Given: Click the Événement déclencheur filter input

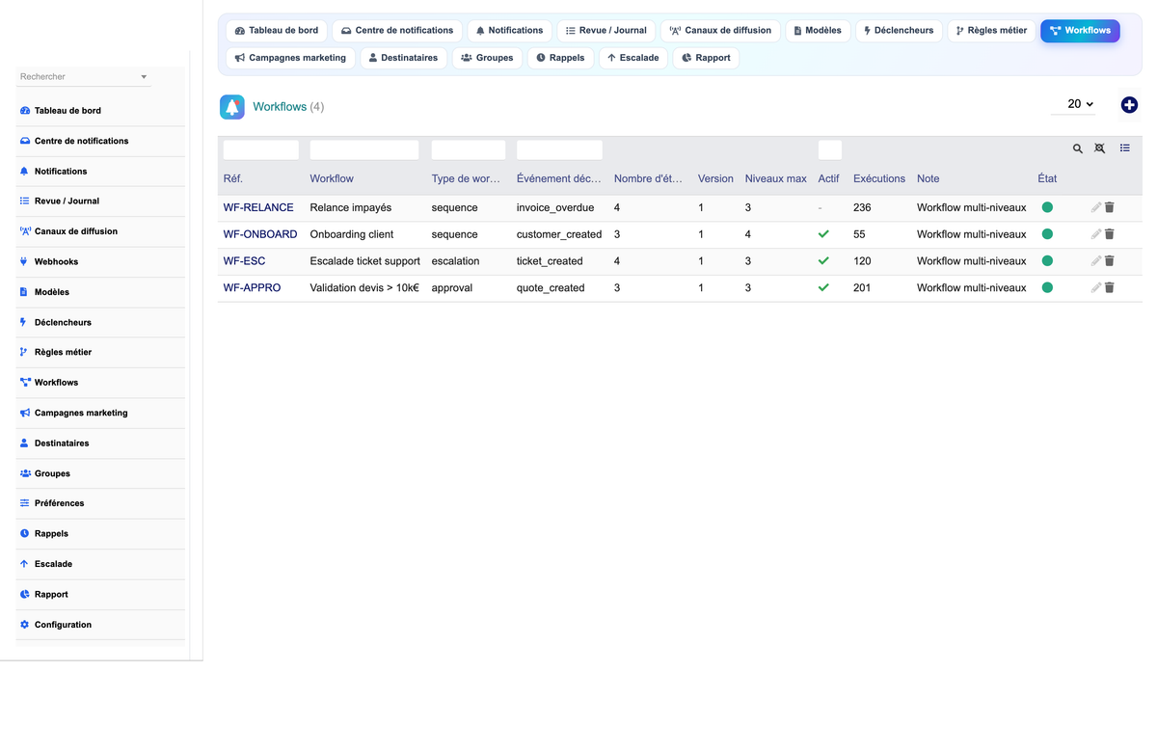Looking at the screenshot, I should pos(559,149).
